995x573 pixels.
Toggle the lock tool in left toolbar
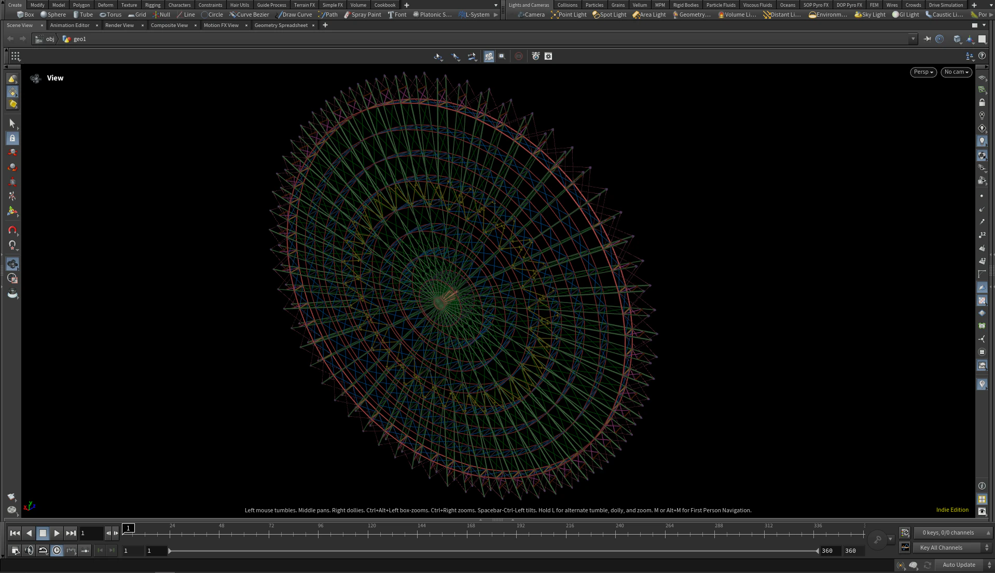[12, 139]
